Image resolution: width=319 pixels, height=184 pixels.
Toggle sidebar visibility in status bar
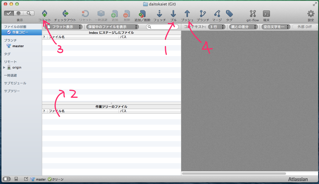pos(7,179)
